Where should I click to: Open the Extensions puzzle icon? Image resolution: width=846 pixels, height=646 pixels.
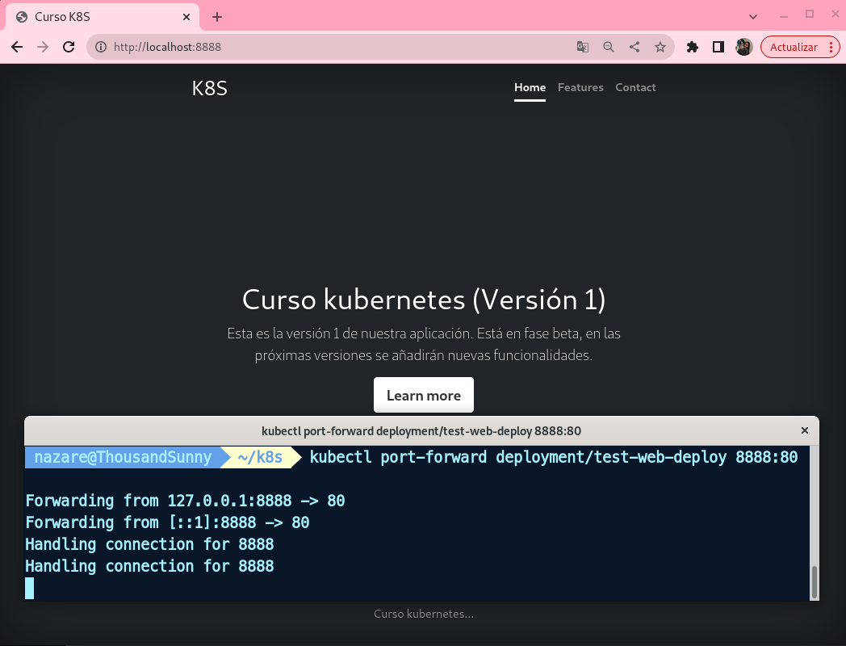(x=692, y=48)
